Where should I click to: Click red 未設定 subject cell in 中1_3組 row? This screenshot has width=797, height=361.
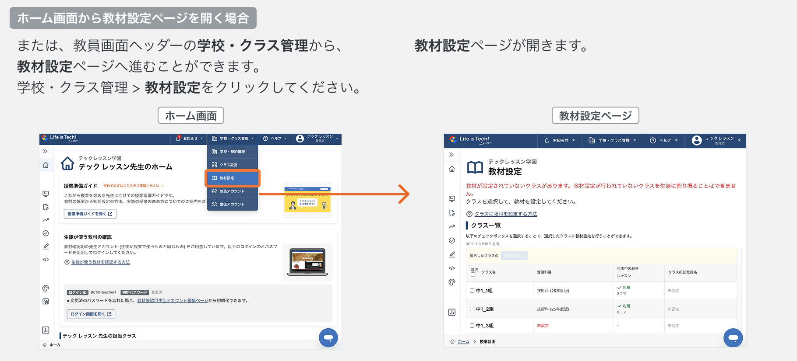(x=543, y=326)
